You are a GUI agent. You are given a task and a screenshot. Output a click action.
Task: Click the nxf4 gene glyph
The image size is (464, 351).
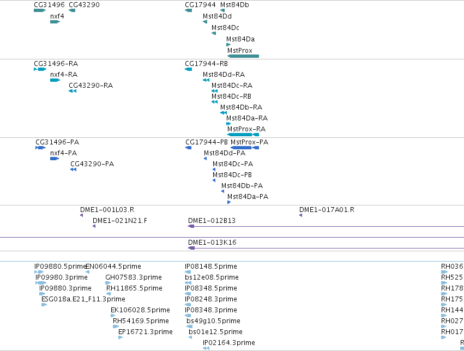tap(55, 22)
